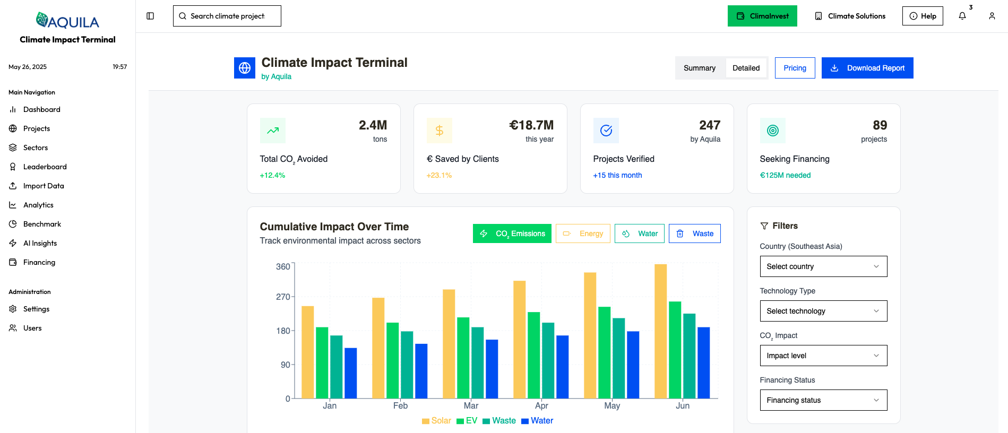Switch to the Detailed tab
1008x433 pixels.
746,68
